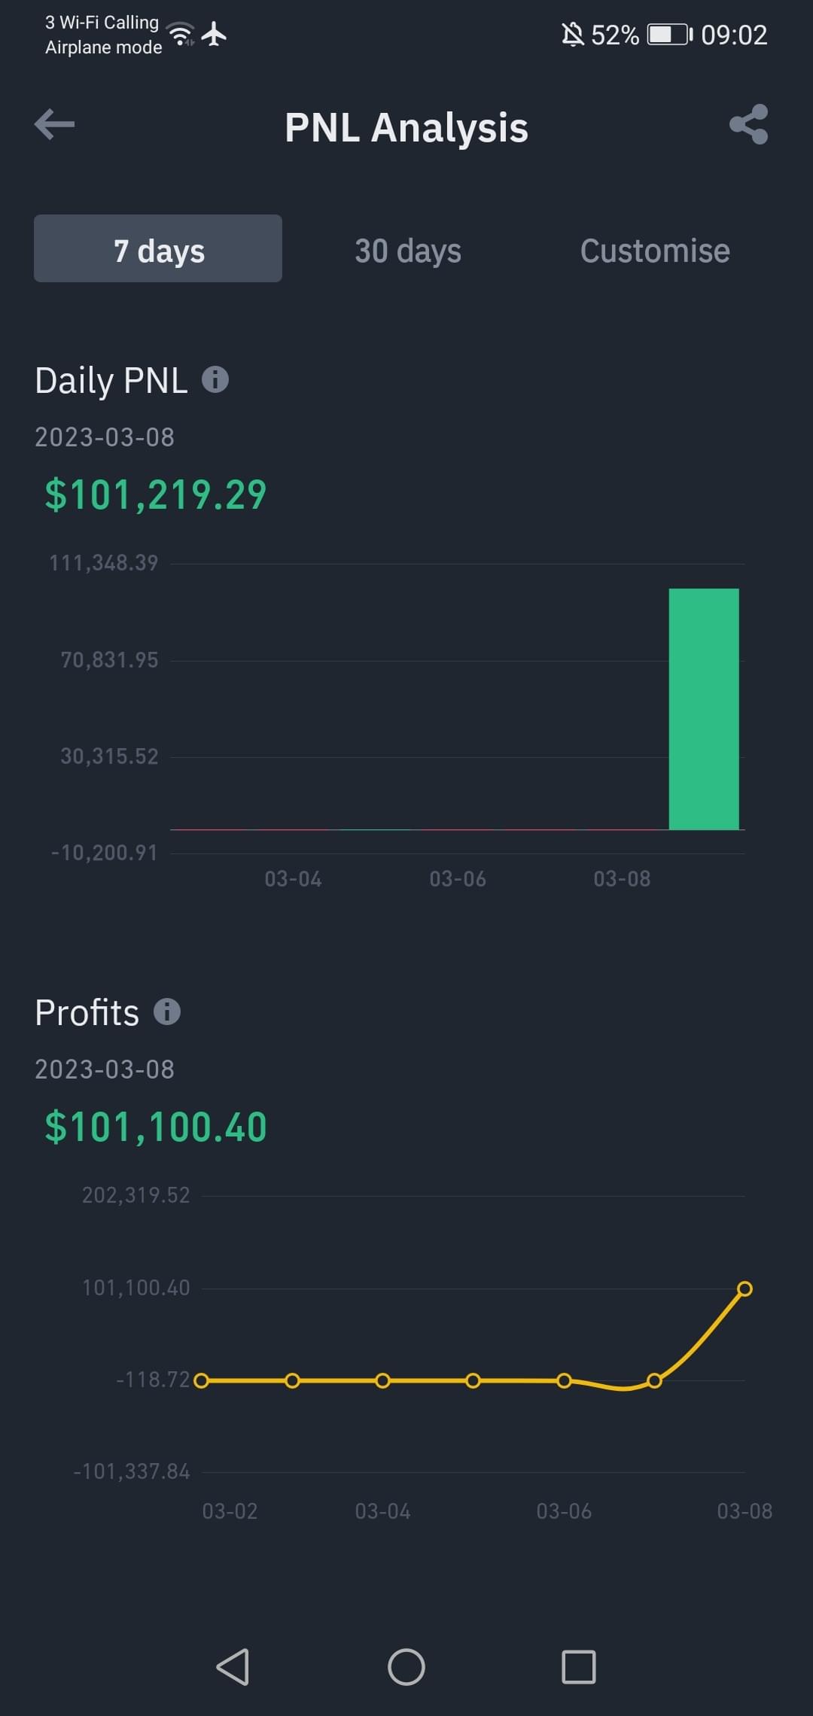The image size is (813, 1716).
Task: Open Daily PNL info icon
Action: [x=215, y=379]
